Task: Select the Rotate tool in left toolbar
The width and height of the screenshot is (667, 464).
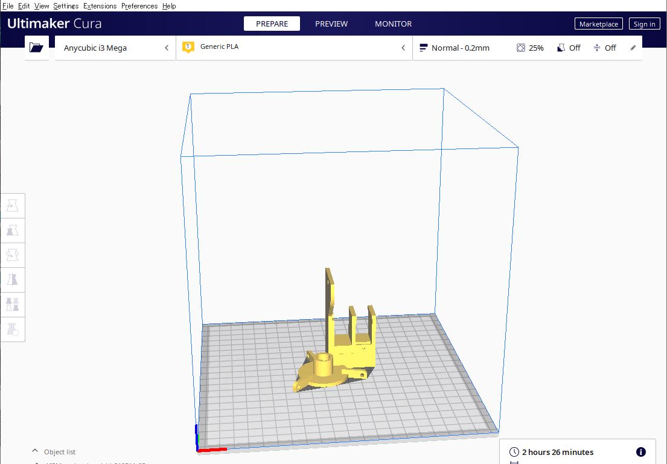Action: [x=13, y=255]
